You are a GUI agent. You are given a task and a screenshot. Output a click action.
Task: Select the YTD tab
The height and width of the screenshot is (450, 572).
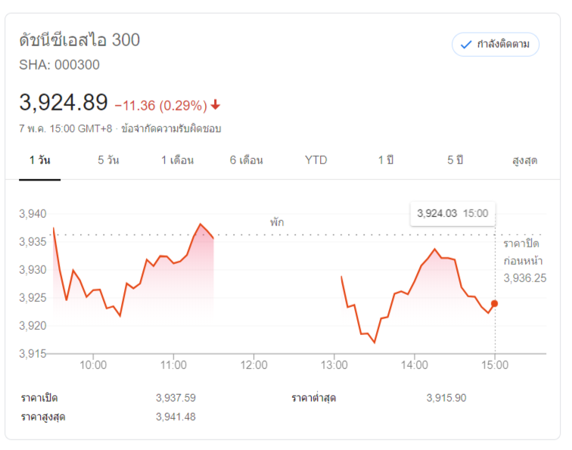pos(316,160)
